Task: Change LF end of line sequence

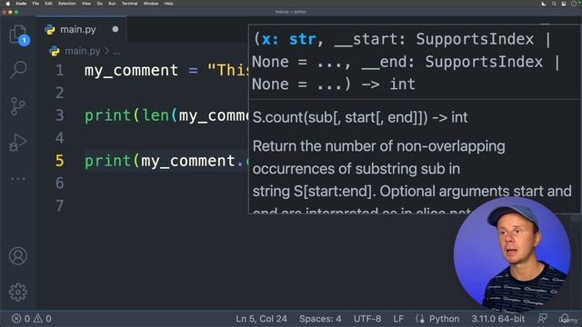Action: pos(398,319)
